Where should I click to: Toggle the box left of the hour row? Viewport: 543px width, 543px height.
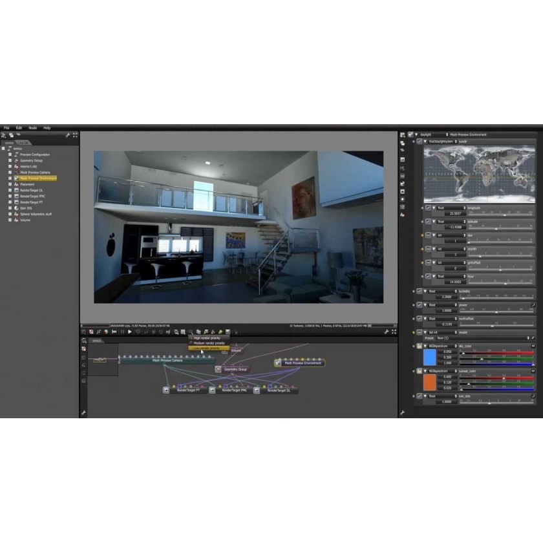428,277
